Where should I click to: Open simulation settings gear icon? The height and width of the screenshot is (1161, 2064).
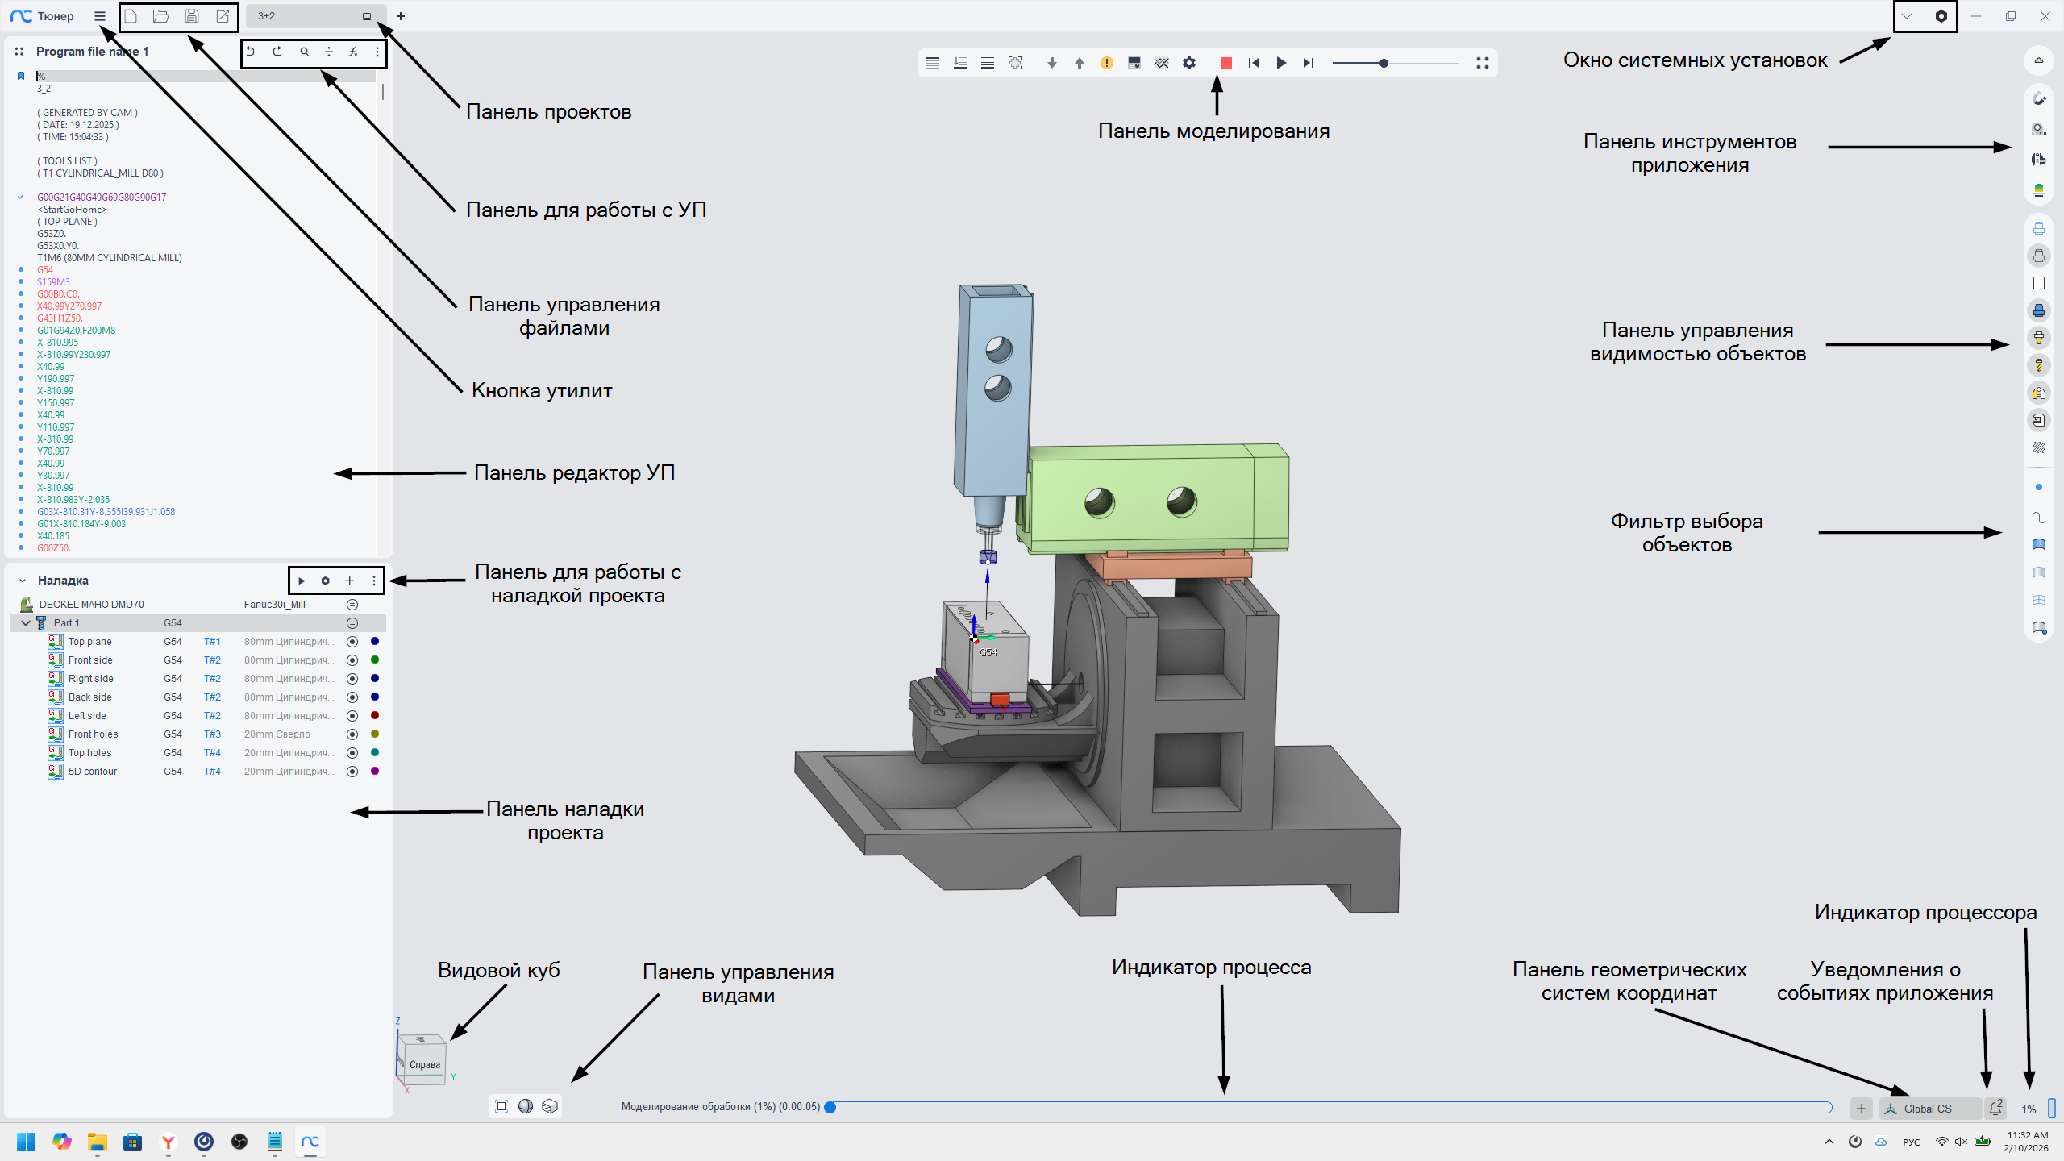click(1189, 63)
